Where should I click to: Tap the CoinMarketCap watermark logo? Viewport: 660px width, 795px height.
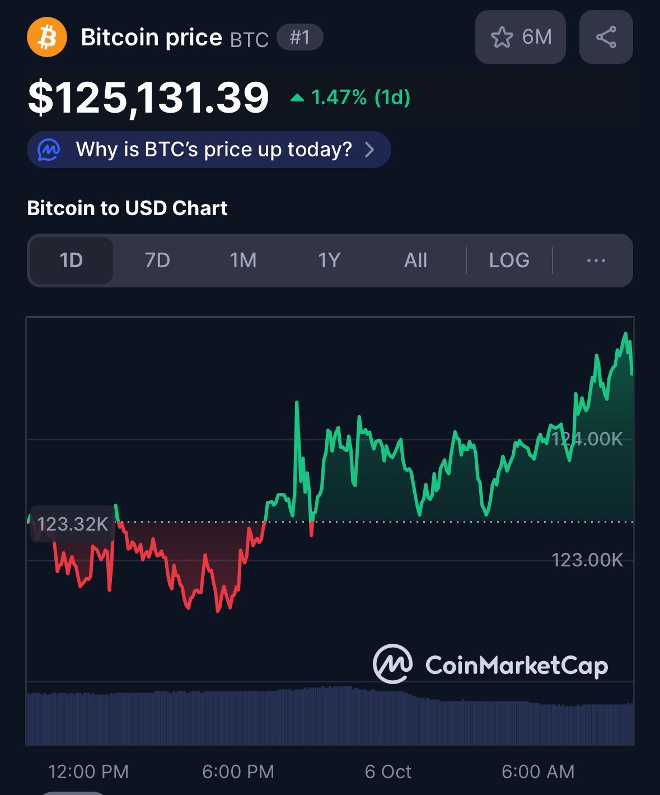click(x=393, y=664)
